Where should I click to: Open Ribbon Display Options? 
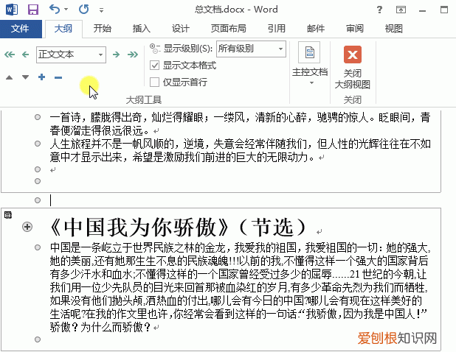(x=401, y=10)
